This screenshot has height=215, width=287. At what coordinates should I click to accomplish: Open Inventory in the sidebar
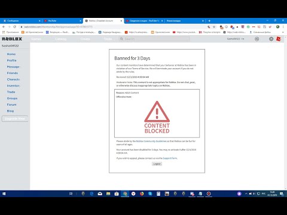tap(13, 85)
